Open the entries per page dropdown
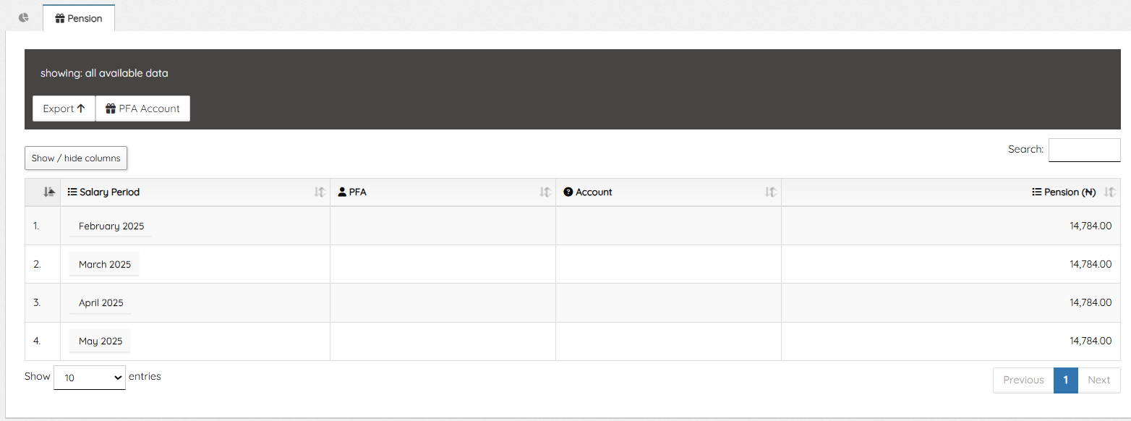Viewport: 1131px width, 421px height. [x=90, y=378]
